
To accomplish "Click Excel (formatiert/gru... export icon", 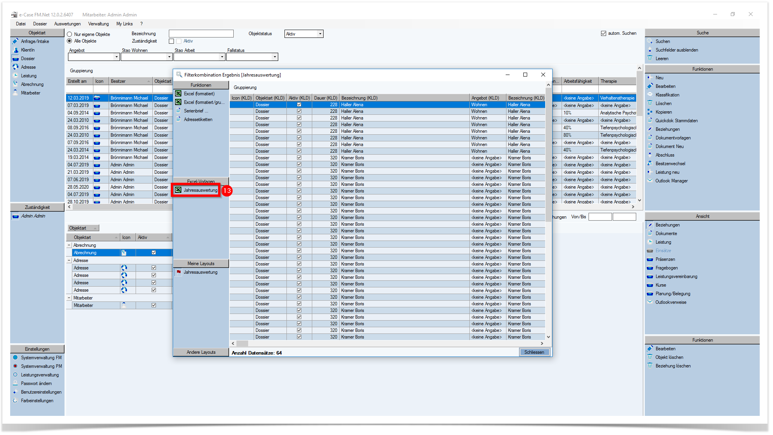I will point(178,102).
